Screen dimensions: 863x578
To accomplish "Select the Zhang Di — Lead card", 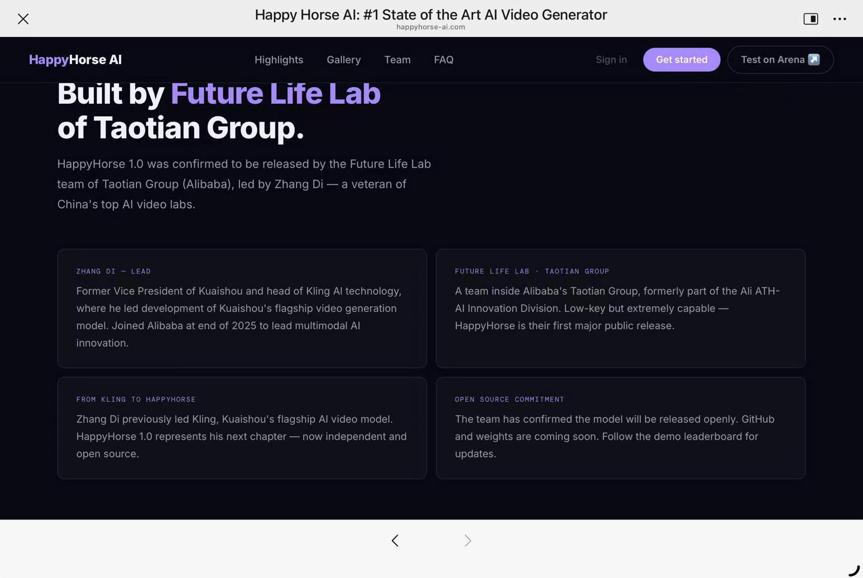I will click(242, 308).
